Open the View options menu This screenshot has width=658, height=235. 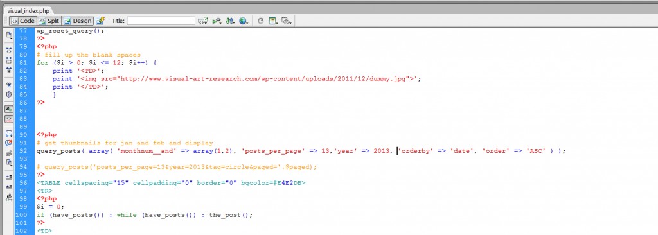(274, 21)
